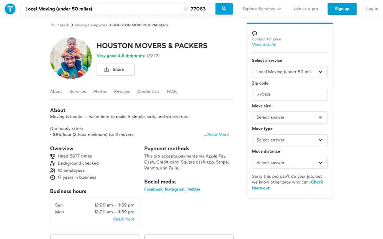Click the Log in link
This screenshot has height=239, width=383.
coord(372,9)
